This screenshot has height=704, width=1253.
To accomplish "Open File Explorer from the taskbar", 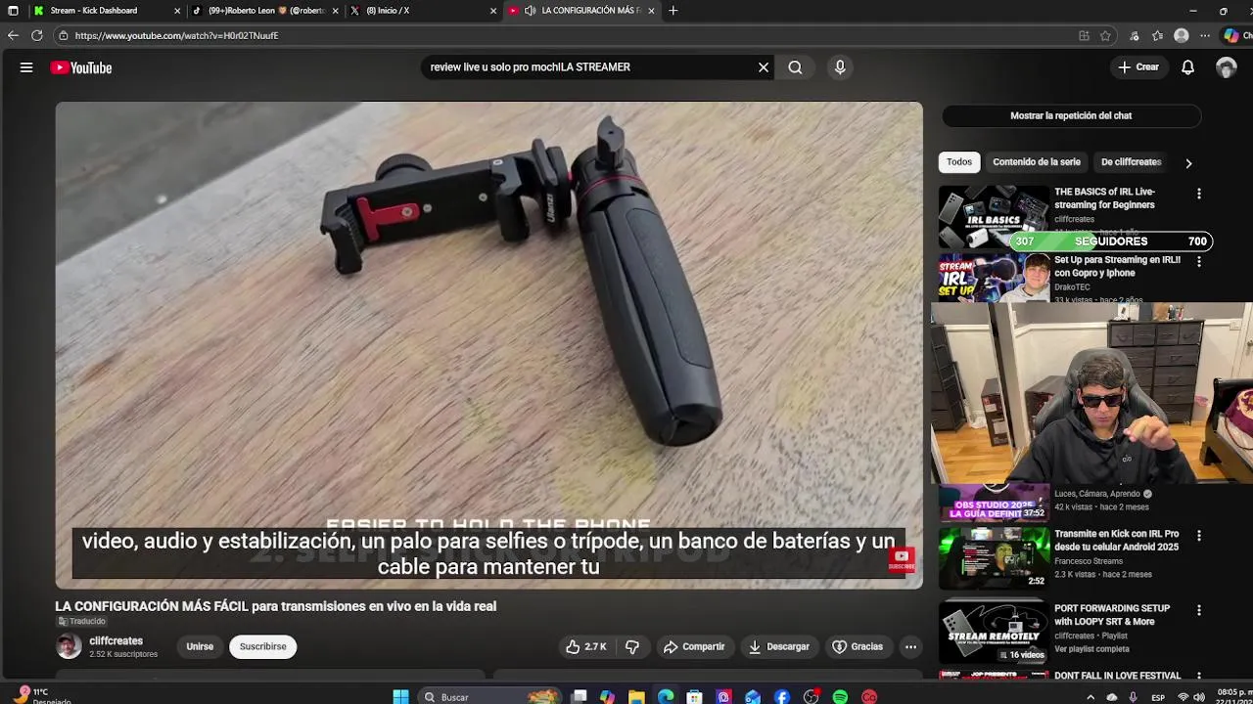I will coord(636,696).
